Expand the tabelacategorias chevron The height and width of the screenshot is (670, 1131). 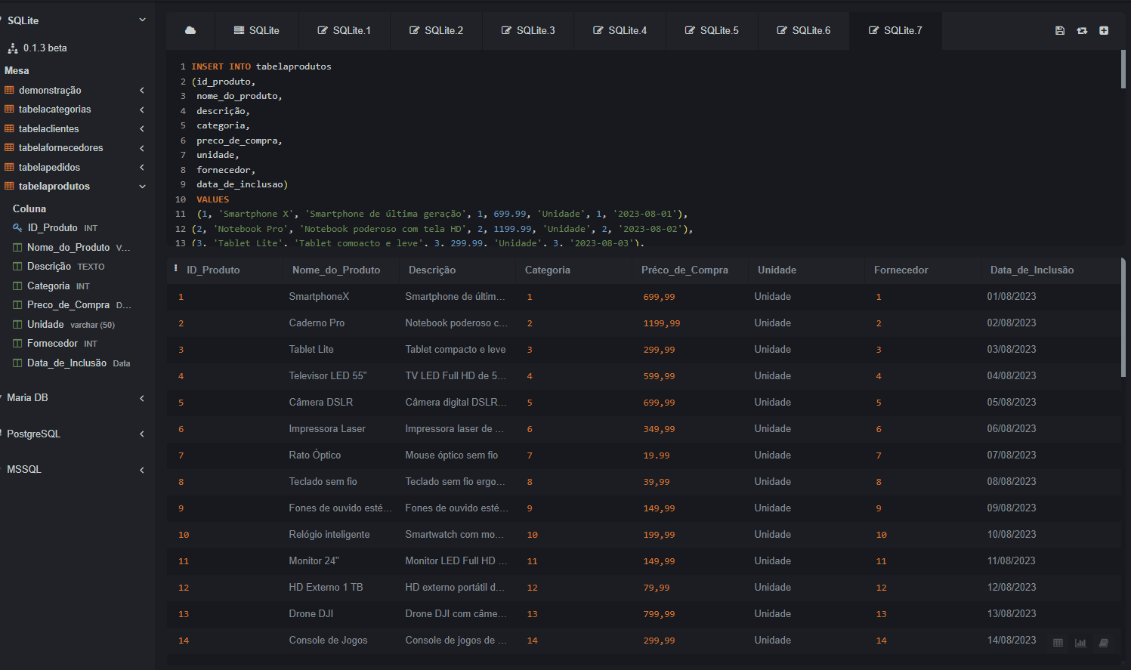(142, 110)
